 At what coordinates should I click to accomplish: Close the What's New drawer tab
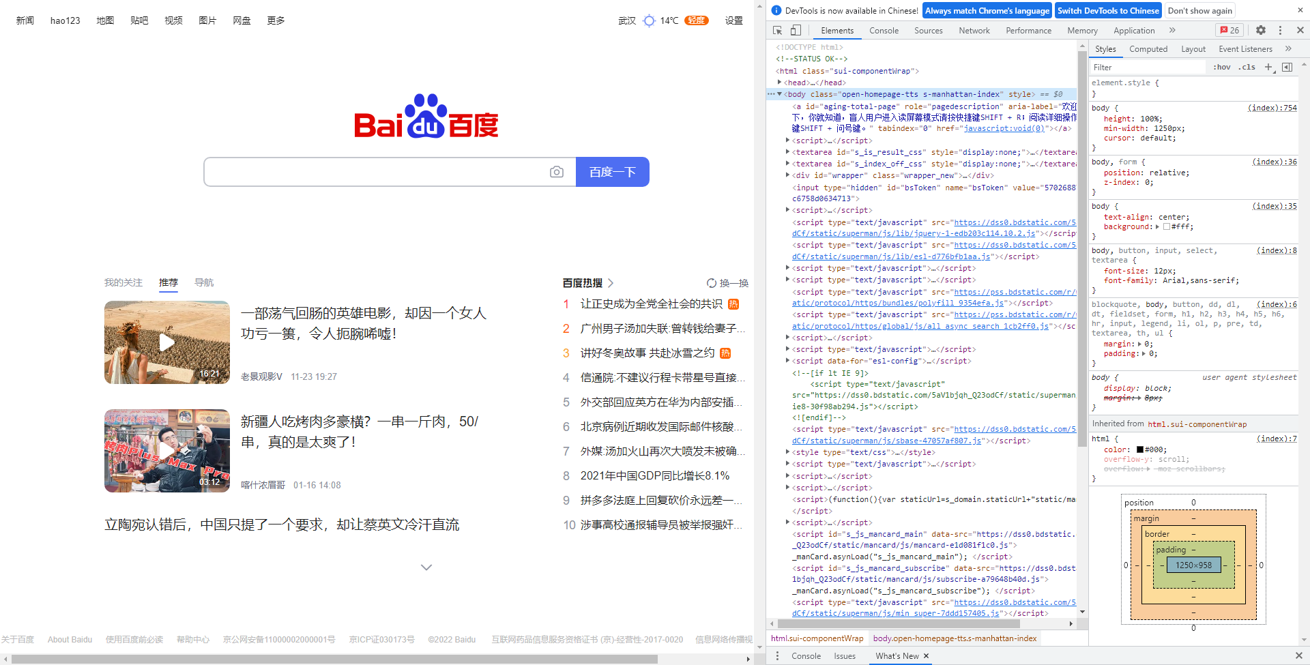(x=926, y=656)
